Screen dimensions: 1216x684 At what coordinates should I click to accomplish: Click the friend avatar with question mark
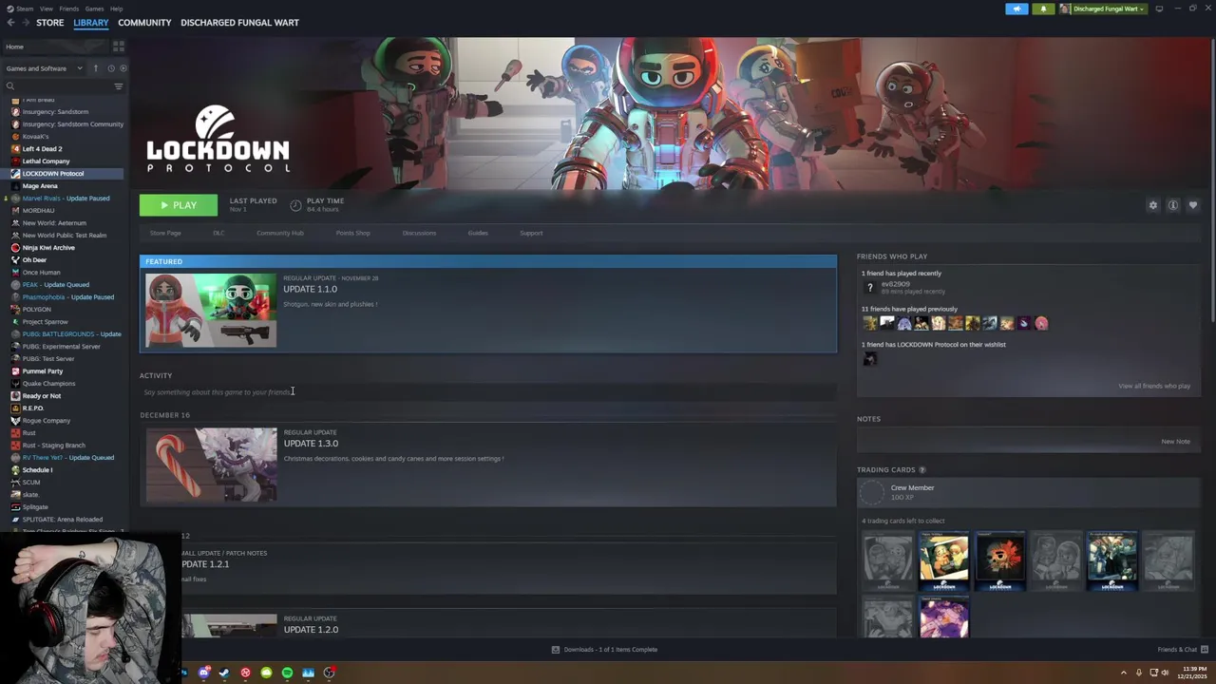click(x=869, y=288)
